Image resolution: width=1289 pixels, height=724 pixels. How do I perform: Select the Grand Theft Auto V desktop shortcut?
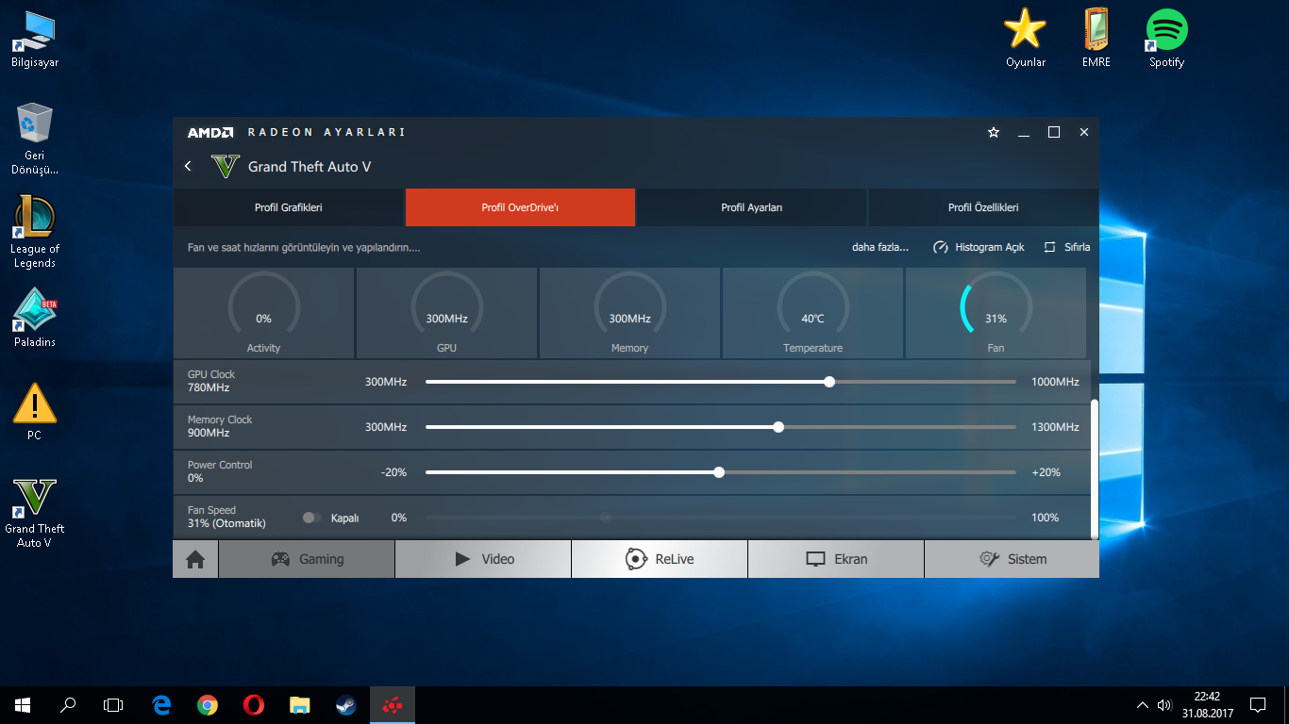coord(35,512)
